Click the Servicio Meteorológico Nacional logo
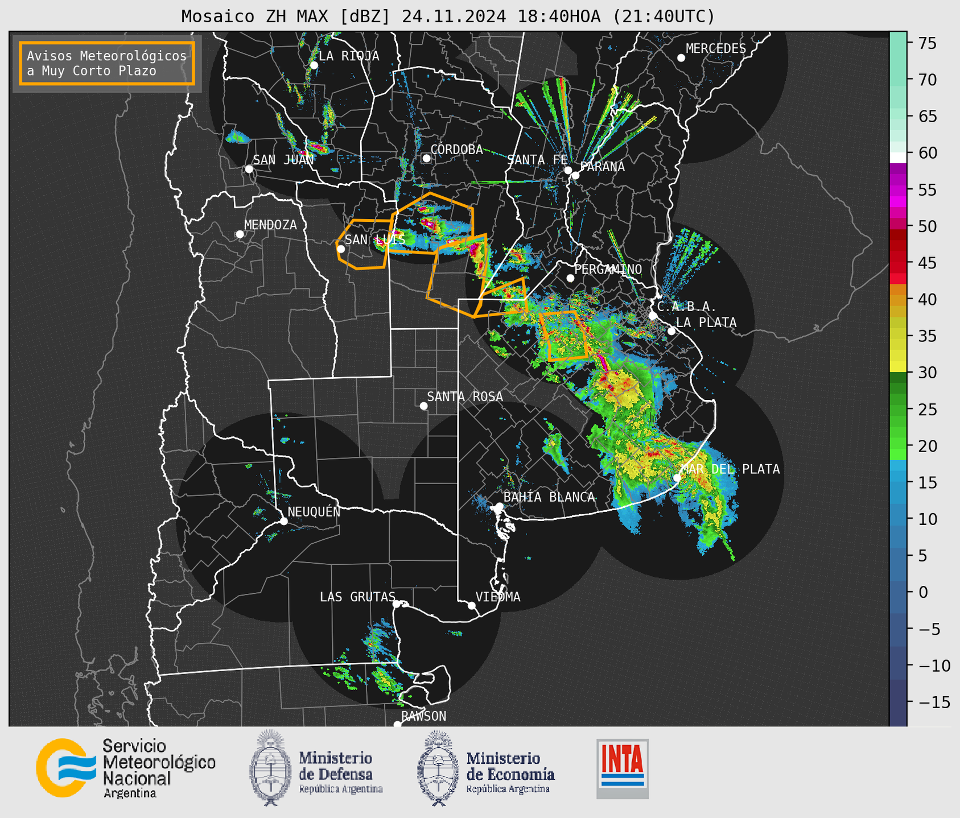This screenshot has width=960, height=818. pyautogui.click(x=126, y=768)
